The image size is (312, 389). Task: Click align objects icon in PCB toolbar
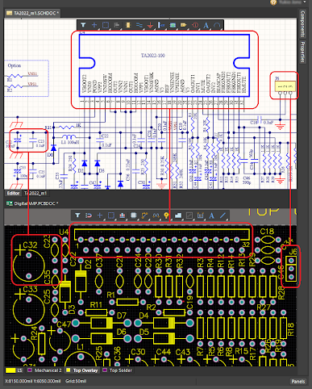tap(123, 215)
